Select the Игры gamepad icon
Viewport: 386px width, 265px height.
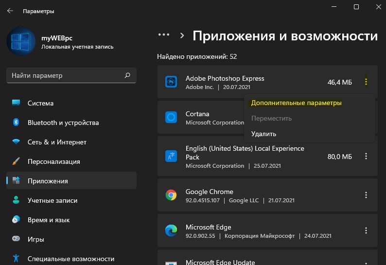pos(16,239)
